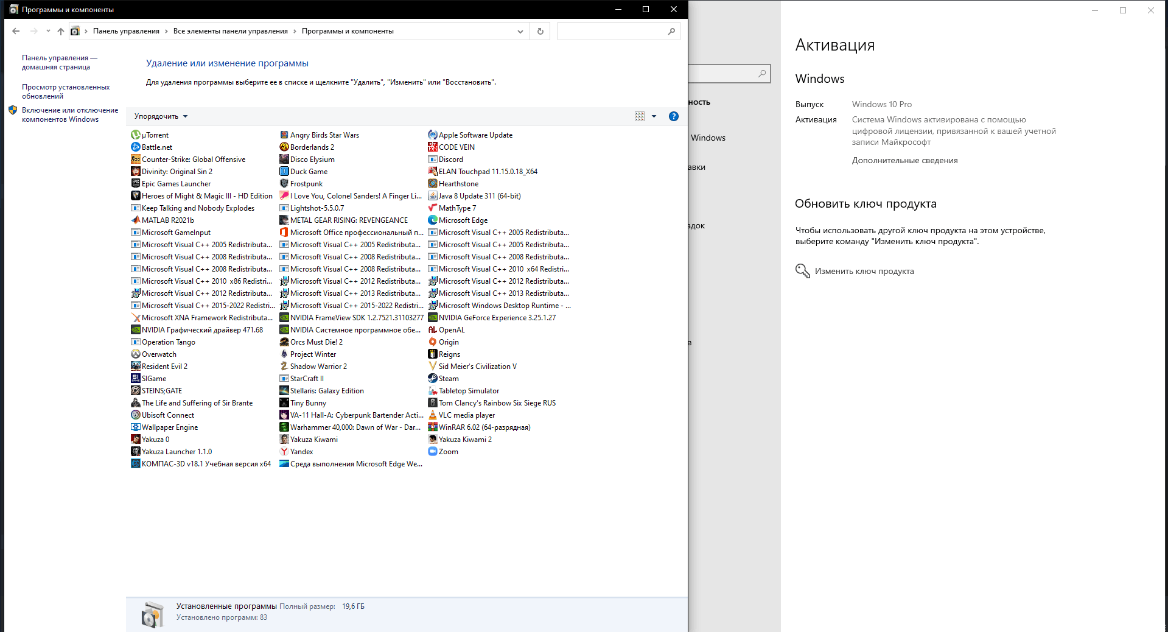Select the Battle.net icon in list
This screenshot has height=632, width=1168.
point(136,147)
